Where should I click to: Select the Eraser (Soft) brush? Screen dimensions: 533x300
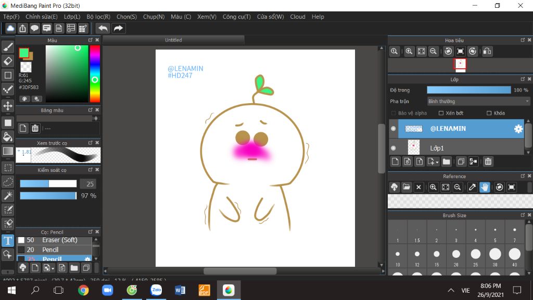[x=54, y=240]
